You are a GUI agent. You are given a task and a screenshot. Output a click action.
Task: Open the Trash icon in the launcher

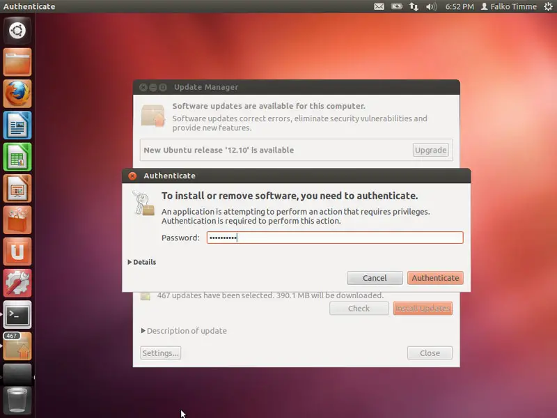17,401
